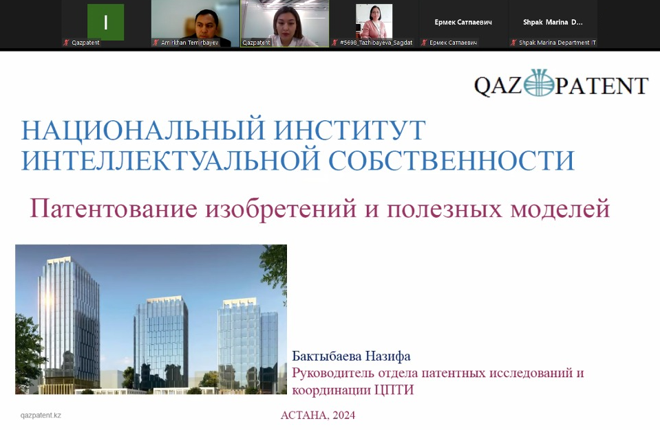This screenshot has height=430, width=660.
Task: Click the green "I" avatar of Qazpatent participant
Action: click(105, 22)
